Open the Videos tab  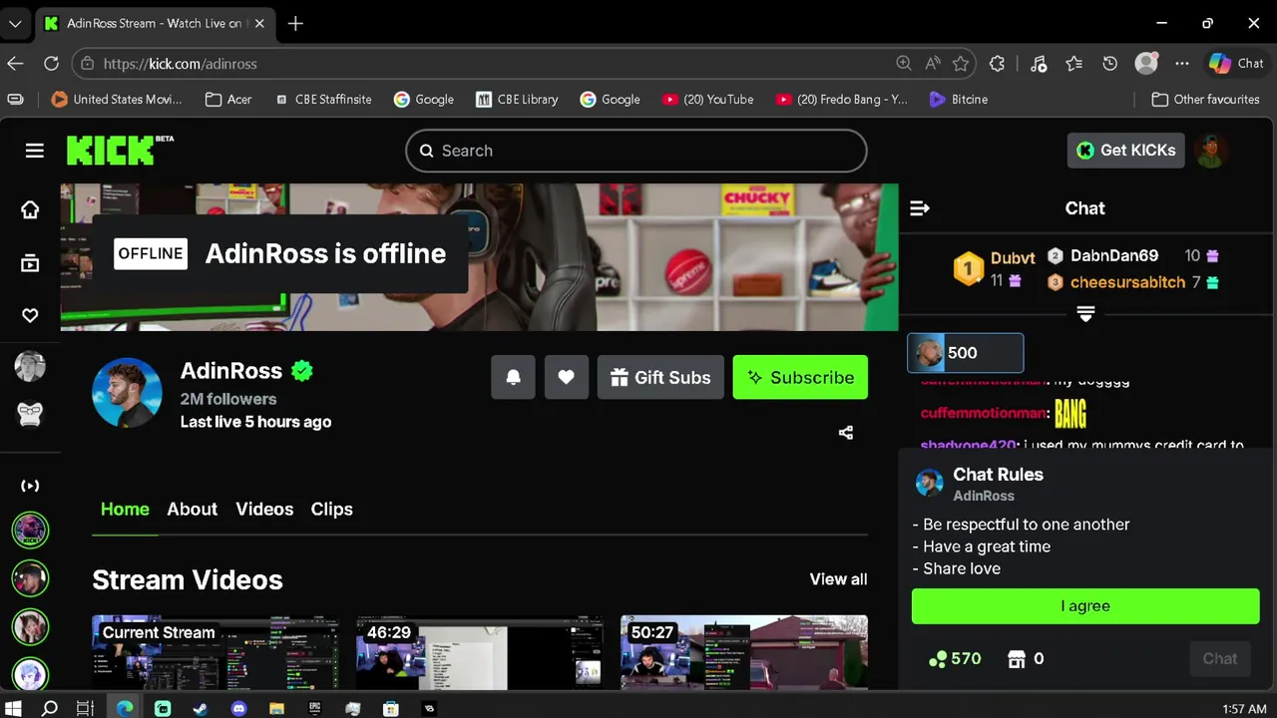click(264, 509)
